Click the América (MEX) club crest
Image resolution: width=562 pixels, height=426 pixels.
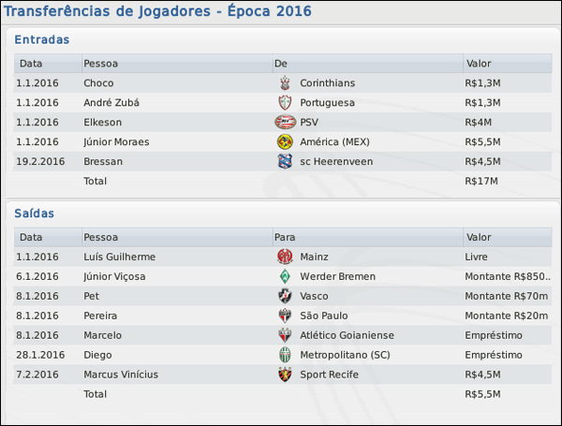[x=285, y=142]
